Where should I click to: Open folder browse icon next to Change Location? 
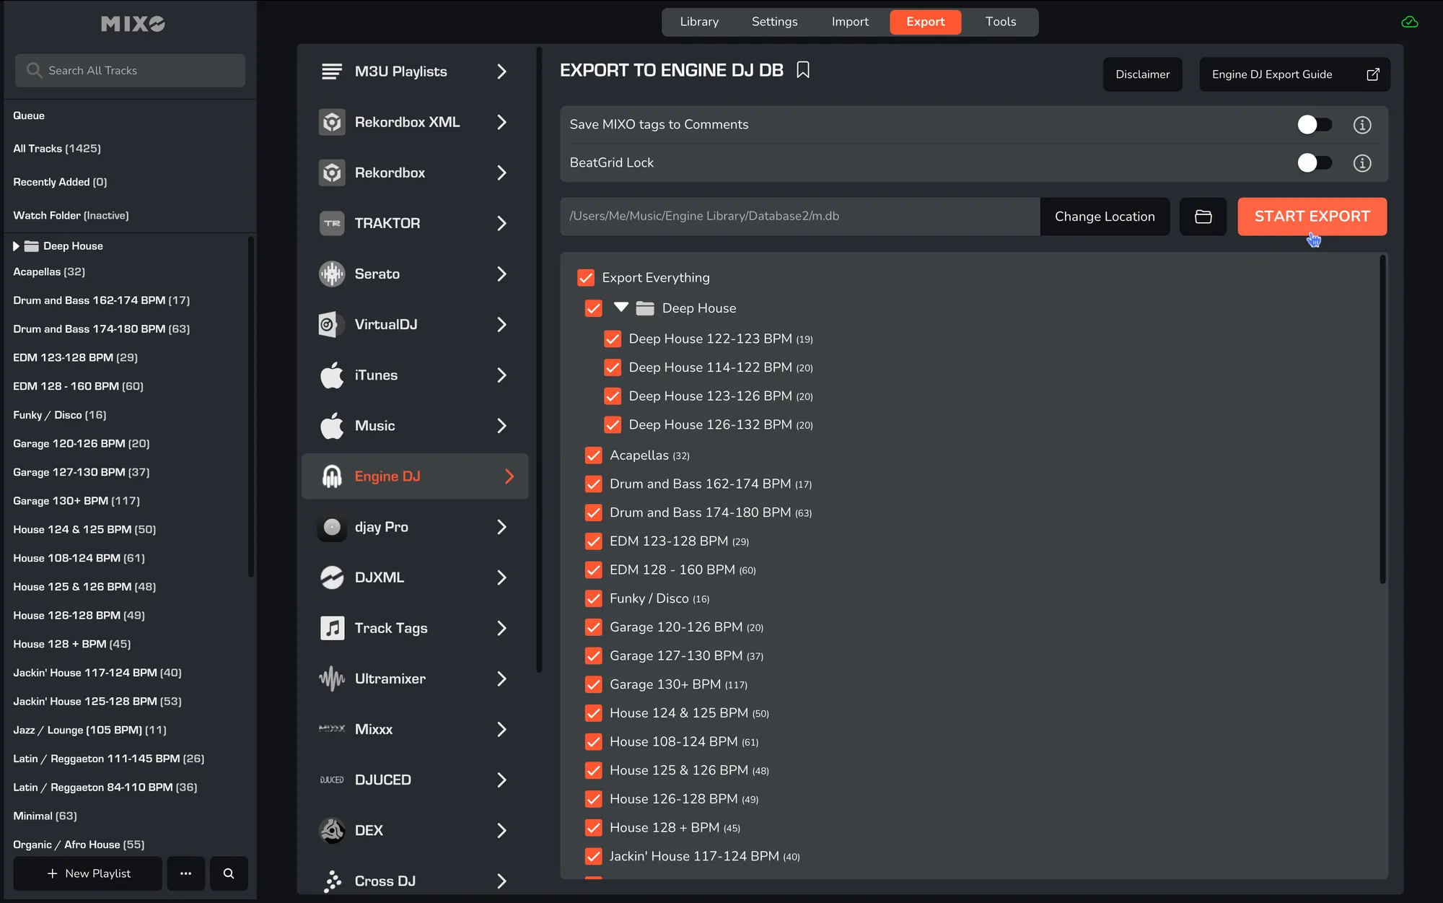click(x=1203, y=217)
